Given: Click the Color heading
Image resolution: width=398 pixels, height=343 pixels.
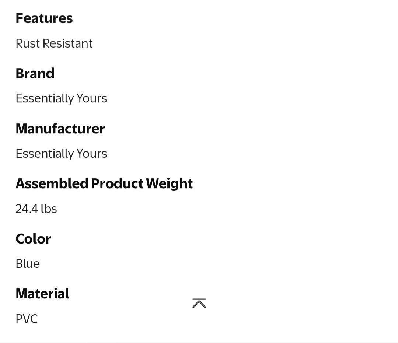Looking at the screenshot, I should [33, 239].
